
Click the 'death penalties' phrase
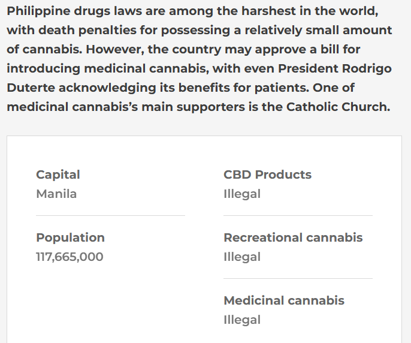click(87, 31)
